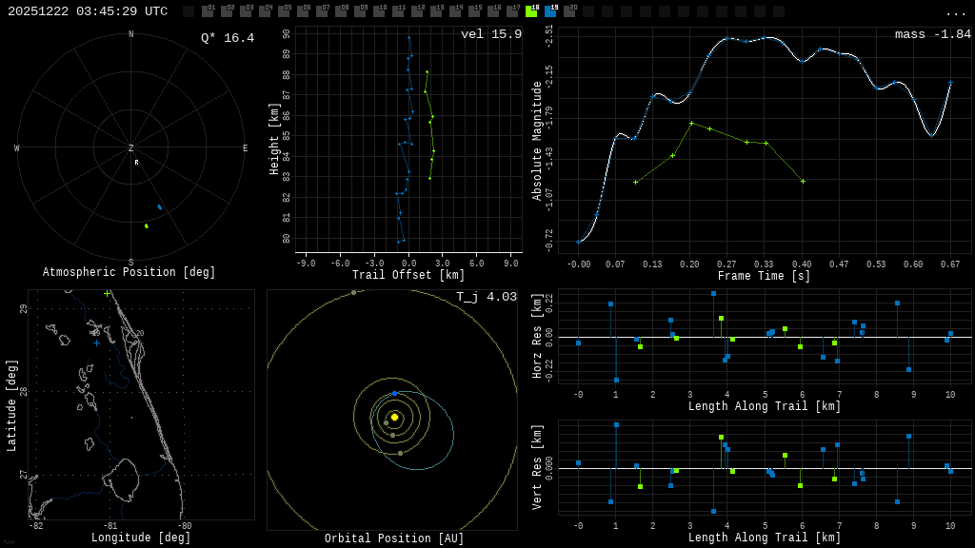
Task: Select the mass -1.84 value label
Action: [x=932, y=34]
